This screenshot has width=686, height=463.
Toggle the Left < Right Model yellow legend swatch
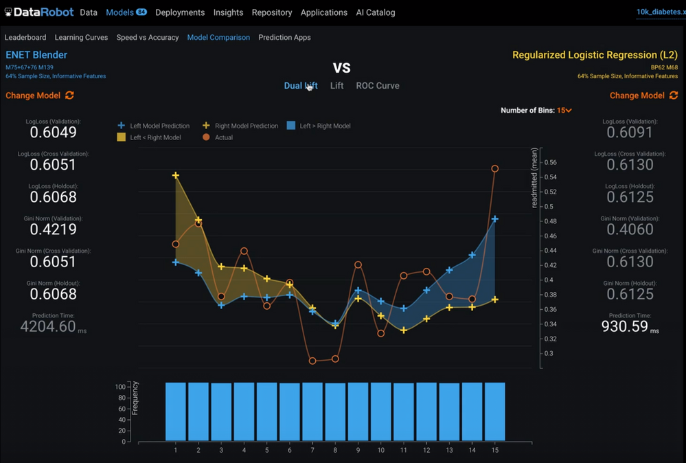pos(122,137)
